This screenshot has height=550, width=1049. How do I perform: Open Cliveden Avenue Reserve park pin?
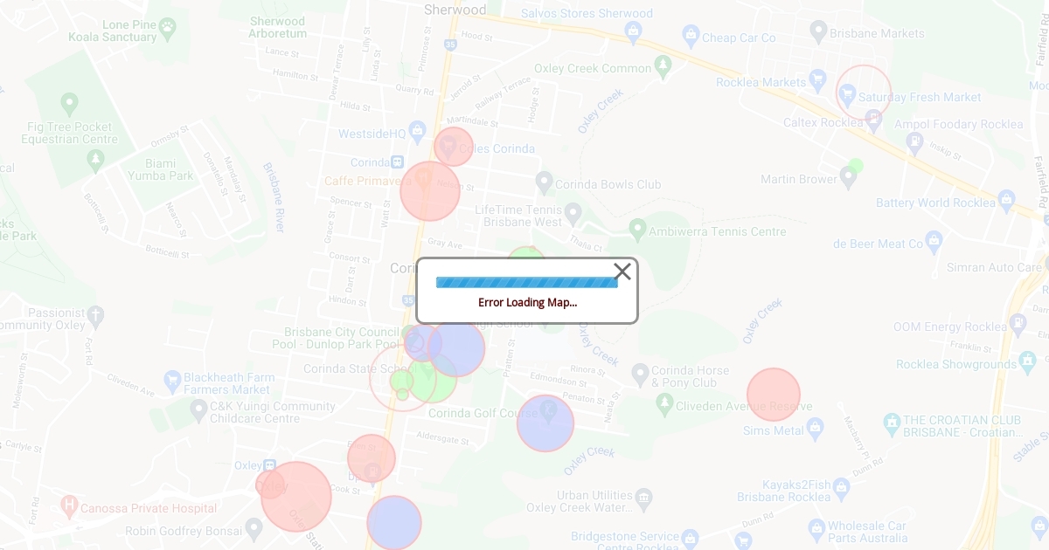[x=664, y=403]
